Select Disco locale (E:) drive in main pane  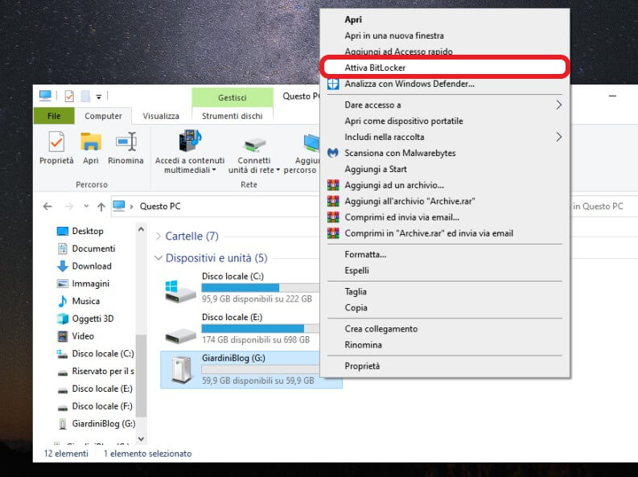coord(241,328)
